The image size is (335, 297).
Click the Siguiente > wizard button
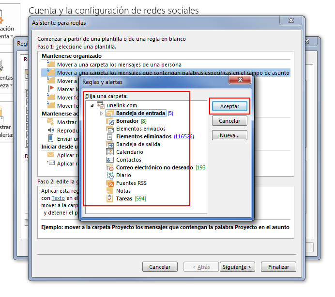(237, 267)
